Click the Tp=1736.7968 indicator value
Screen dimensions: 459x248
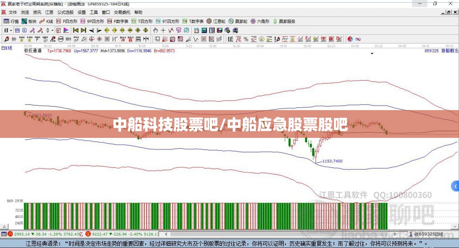coord(59,51)
